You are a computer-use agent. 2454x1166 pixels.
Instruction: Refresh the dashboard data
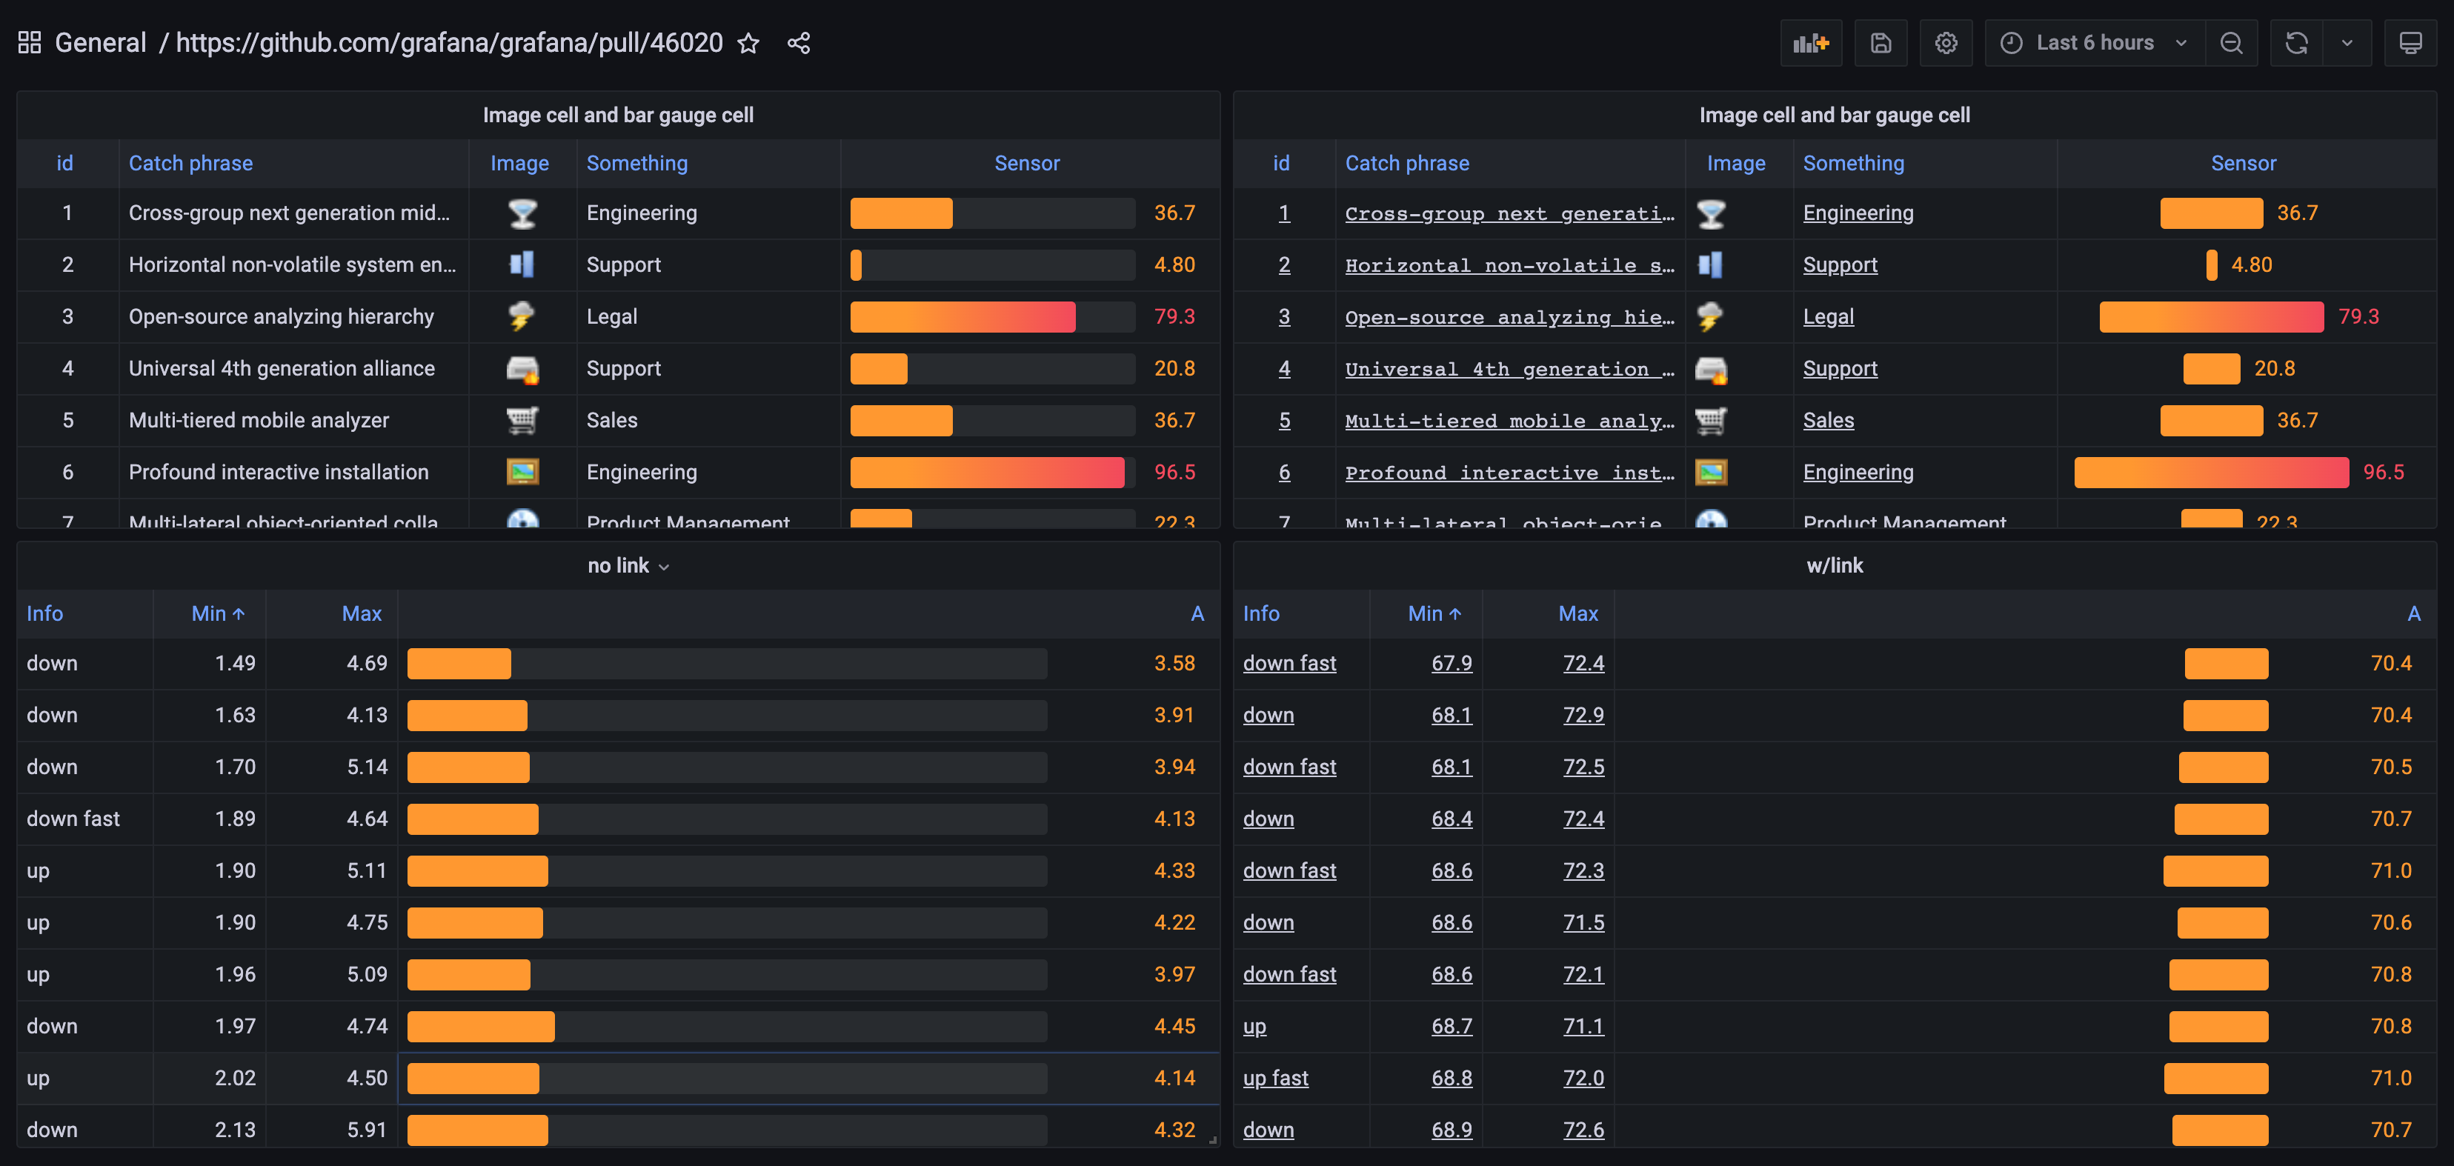[2295, 42]
